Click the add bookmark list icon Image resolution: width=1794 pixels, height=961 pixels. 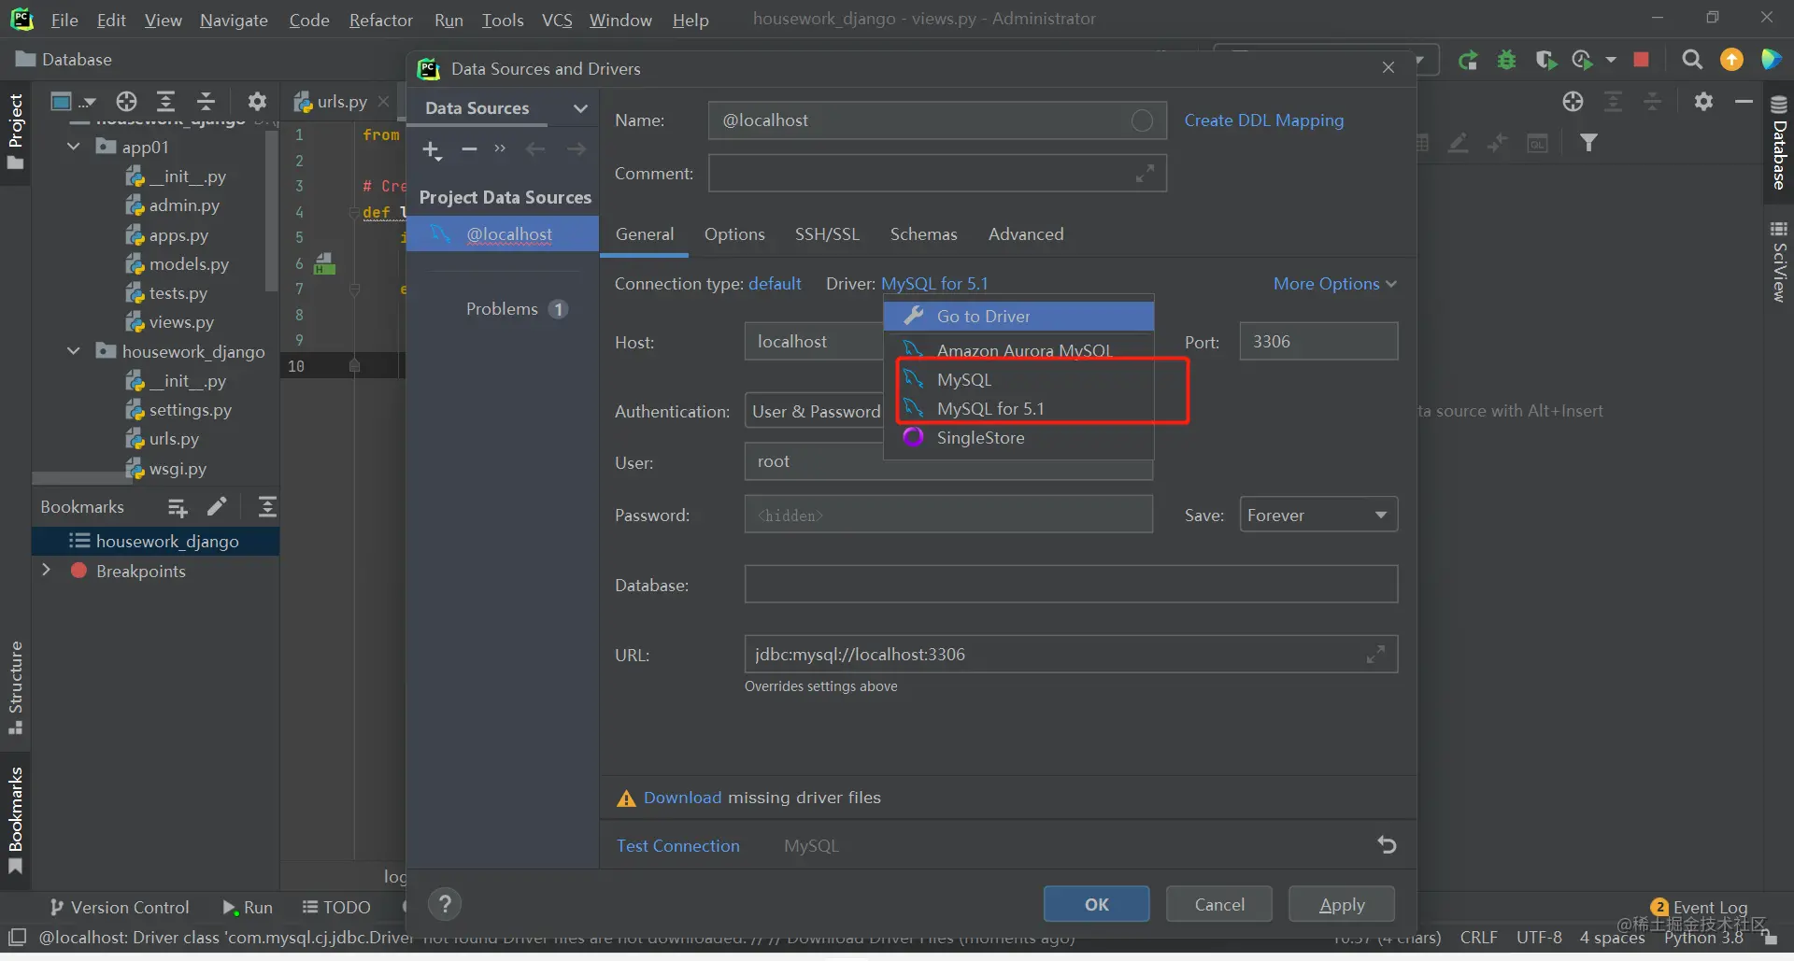pos(178,507)
